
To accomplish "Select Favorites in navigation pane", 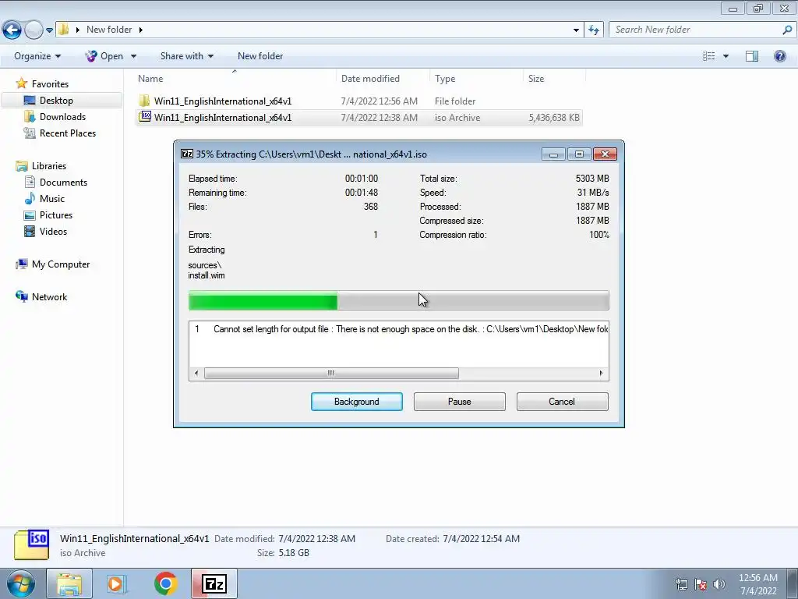I will (x=50, y=84).
